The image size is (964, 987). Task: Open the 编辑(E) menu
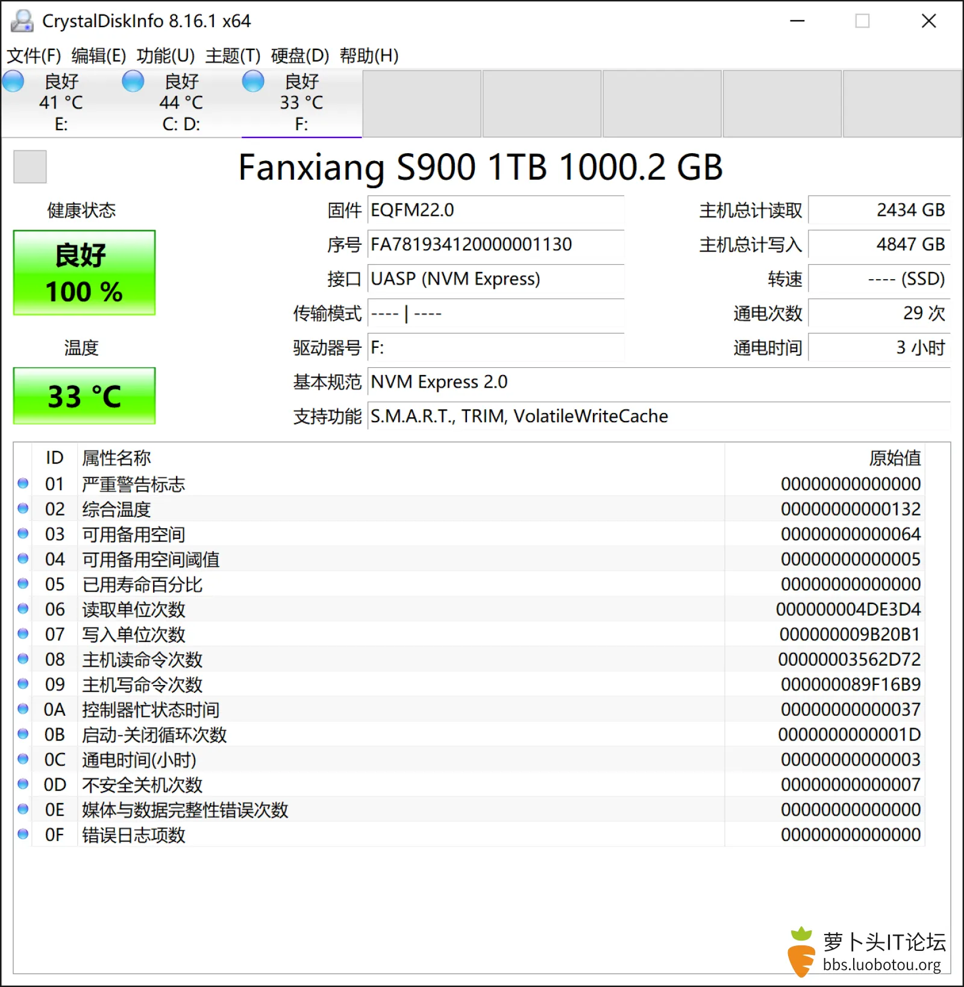click(99, 56)
